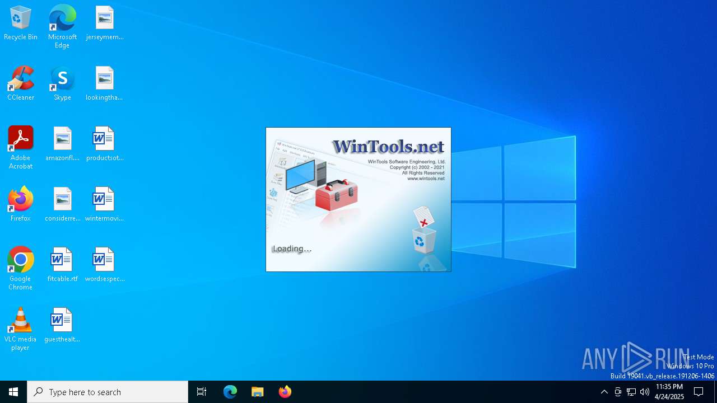Select the productsot... Word document icon
Screen dimensions: 717x403
(105, 144)
